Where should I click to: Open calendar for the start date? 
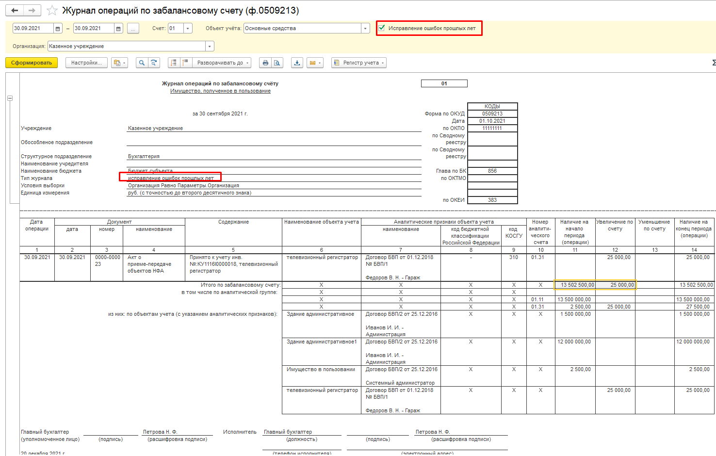coord(58,29)
